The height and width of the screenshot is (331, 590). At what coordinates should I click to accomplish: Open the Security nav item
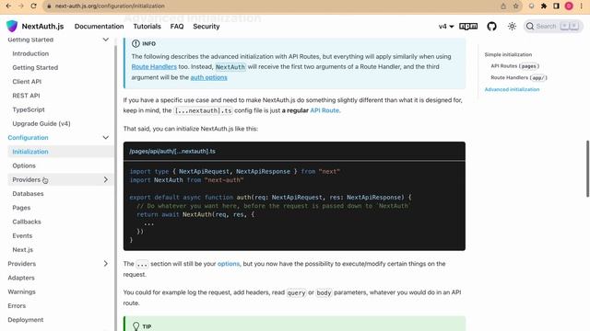206,27
